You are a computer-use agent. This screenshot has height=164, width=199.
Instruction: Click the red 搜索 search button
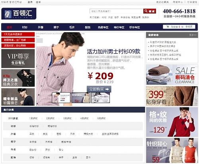pyautogui.click(x=150, y=11)
